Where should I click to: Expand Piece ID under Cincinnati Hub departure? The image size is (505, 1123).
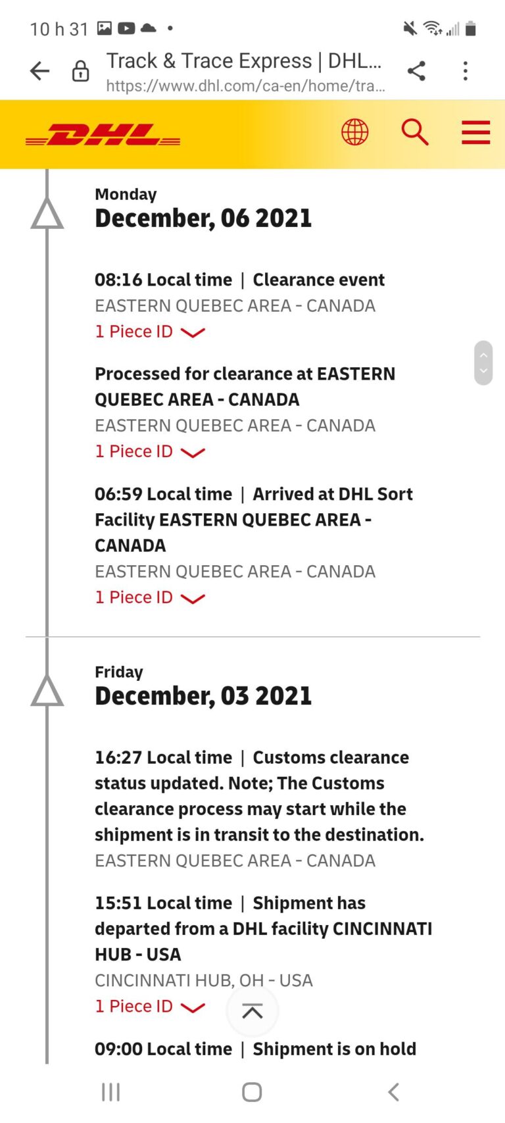(x=150, y=1007)
